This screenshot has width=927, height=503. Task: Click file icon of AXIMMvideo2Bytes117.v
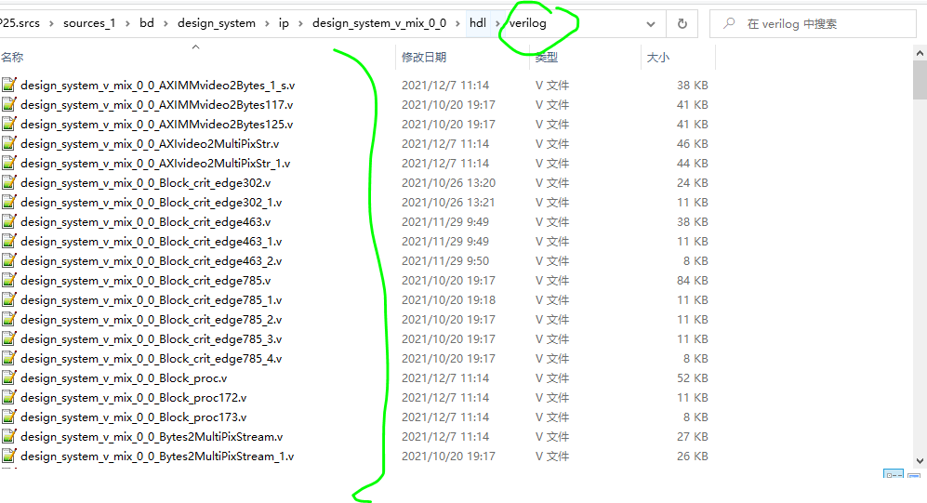point(9,104)
